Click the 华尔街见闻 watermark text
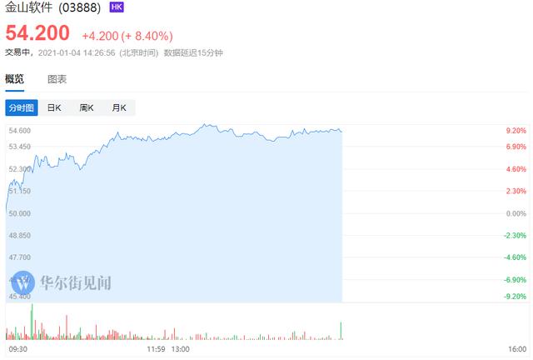The width and height of the screenshot is (533, 360). click(x=76, y=283)
